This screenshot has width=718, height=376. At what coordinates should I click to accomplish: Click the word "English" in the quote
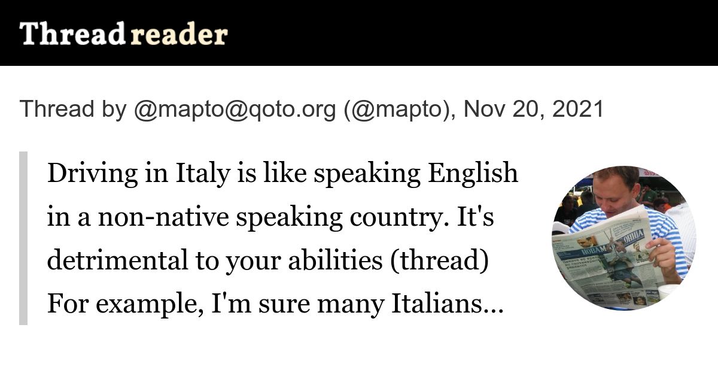coord(471,174)
